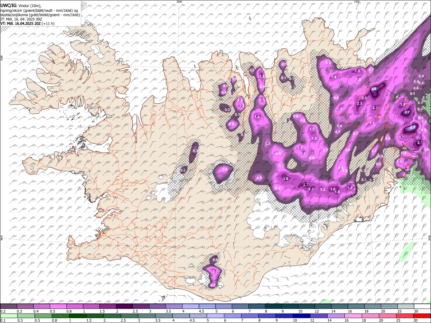Click the 'slydda/snjókoma' legend description line
Screen dimensions: 431x323
point(40,15)
